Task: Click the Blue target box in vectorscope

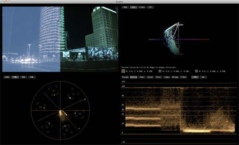Action: click(x=80, y=114)
